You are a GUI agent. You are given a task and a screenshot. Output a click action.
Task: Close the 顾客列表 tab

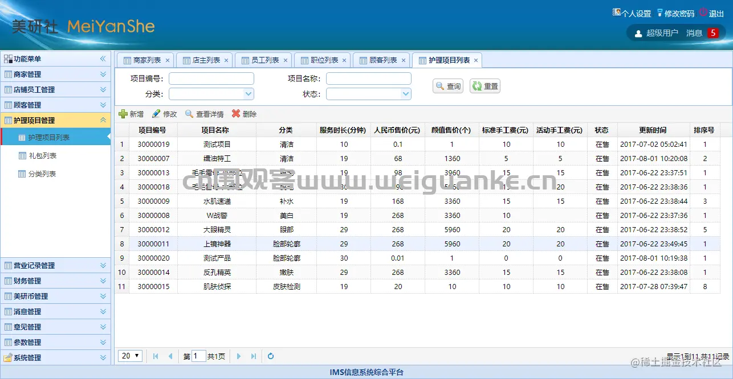[x=404, y=60]
